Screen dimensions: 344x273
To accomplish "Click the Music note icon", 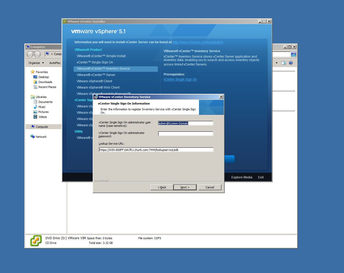I will tap(35, 107).
